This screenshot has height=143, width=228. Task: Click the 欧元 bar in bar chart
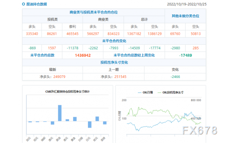[x=97, y=119]
